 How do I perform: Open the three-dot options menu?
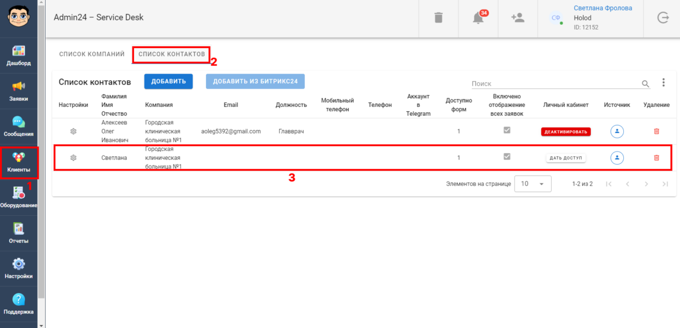tap(663, 83)
